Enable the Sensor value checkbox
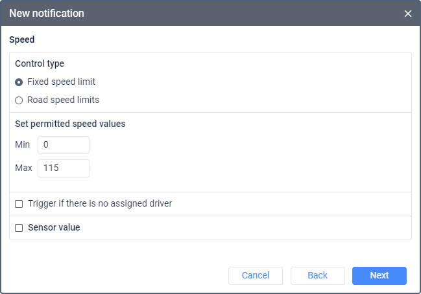Image resolution: width=421 pixels, height=294 pixels. 19,228
